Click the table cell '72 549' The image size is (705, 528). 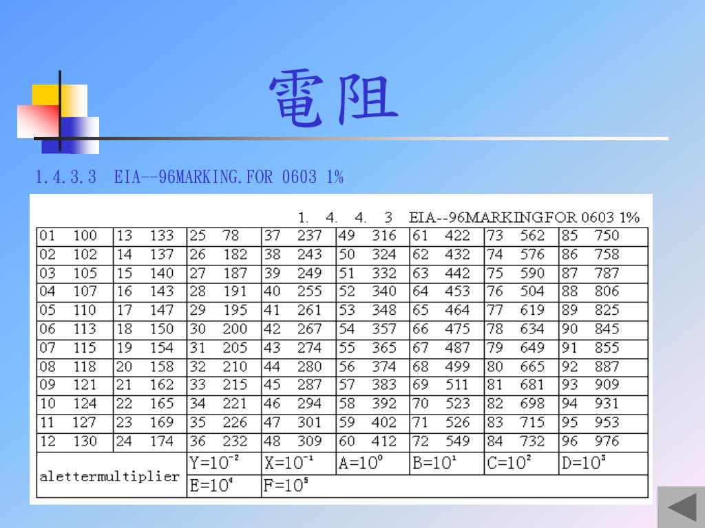[448, 442]
